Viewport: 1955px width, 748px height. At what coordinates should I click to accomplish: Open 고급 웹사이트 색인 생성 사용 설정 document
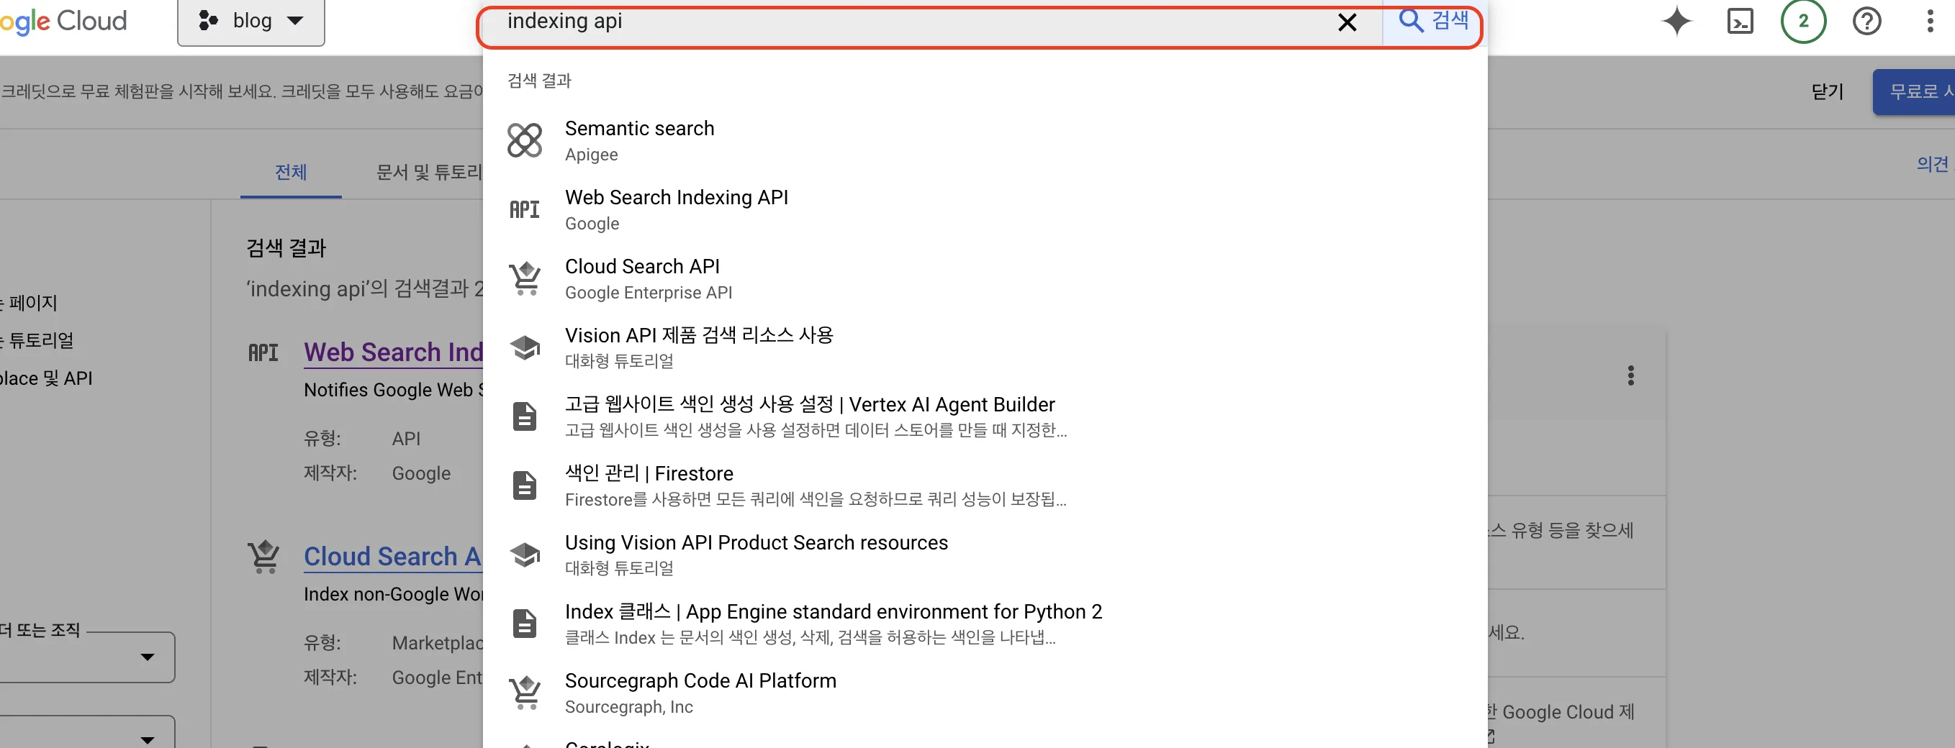(x=984, y=417)
